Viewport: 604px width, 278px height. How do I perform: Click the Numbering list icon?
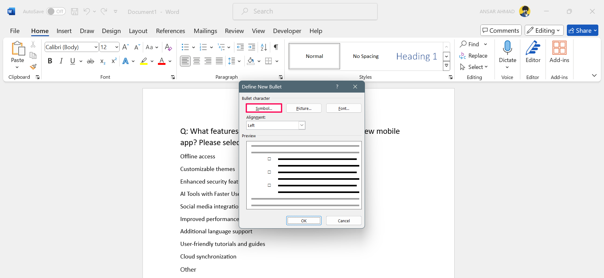point(203,47)
